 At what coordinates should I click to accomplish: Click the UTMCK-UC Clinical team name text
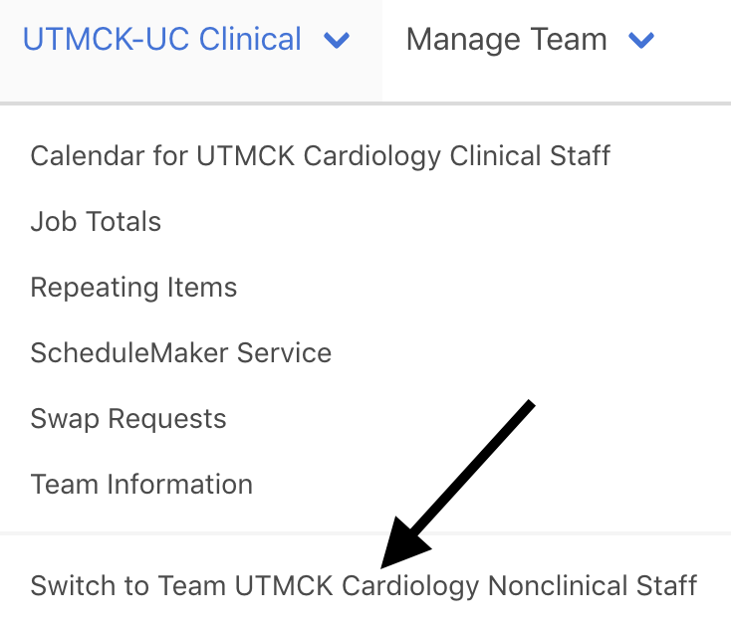pyautogui.click(x=162, y=41)
